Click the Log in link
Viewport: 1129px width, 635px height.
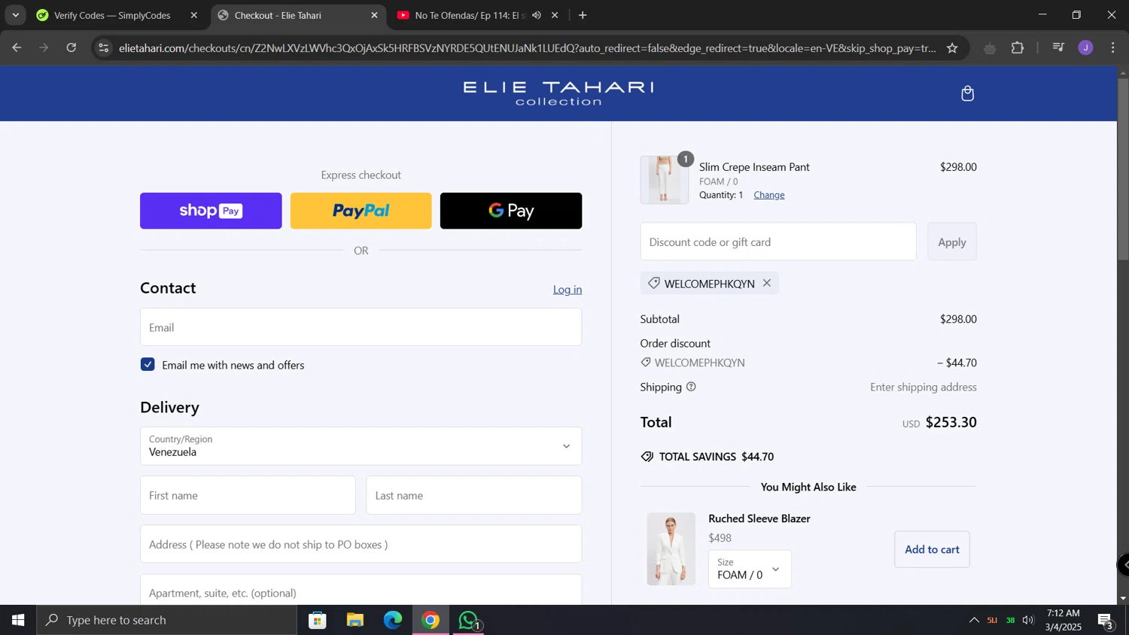click(568, 290)
